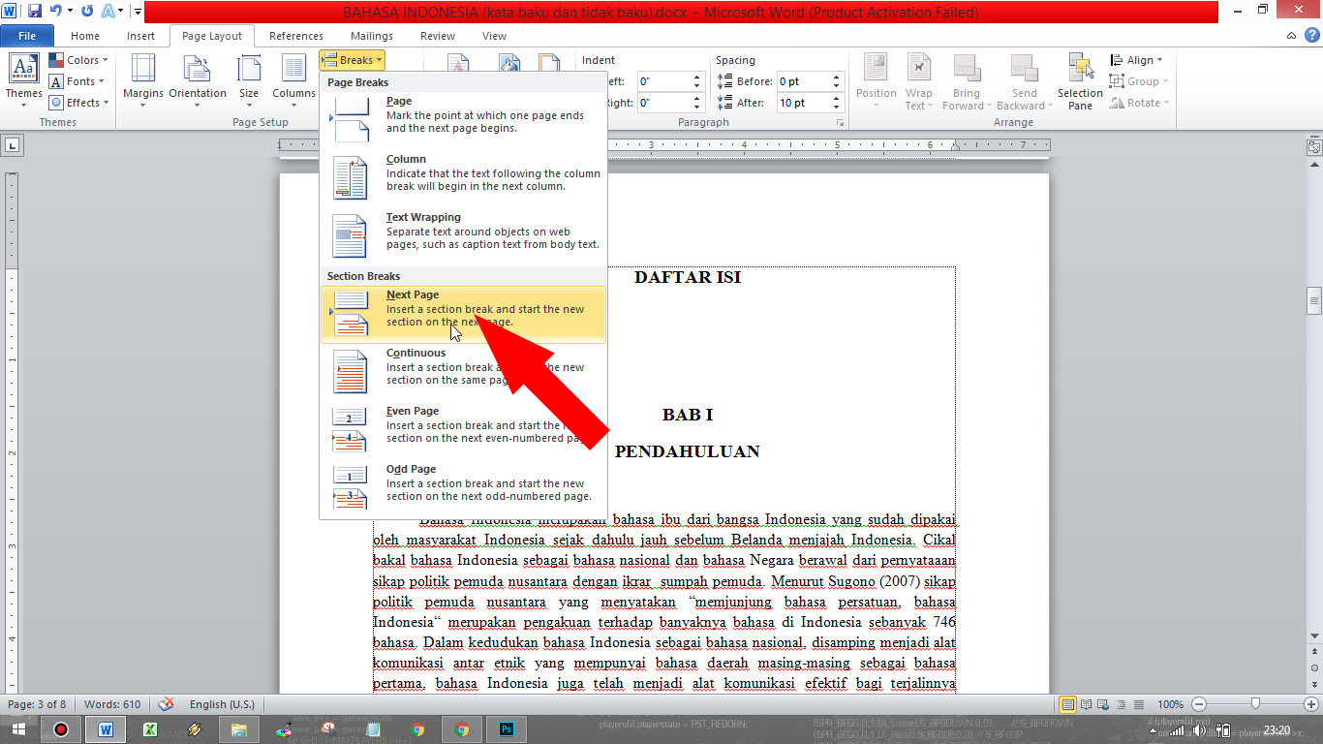Click the Spacing Before input field

click(803, 81)
